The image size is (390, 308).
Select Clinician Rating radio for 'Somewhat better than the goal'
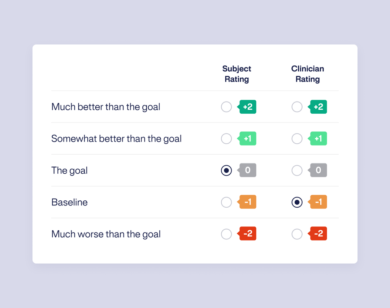297,139
